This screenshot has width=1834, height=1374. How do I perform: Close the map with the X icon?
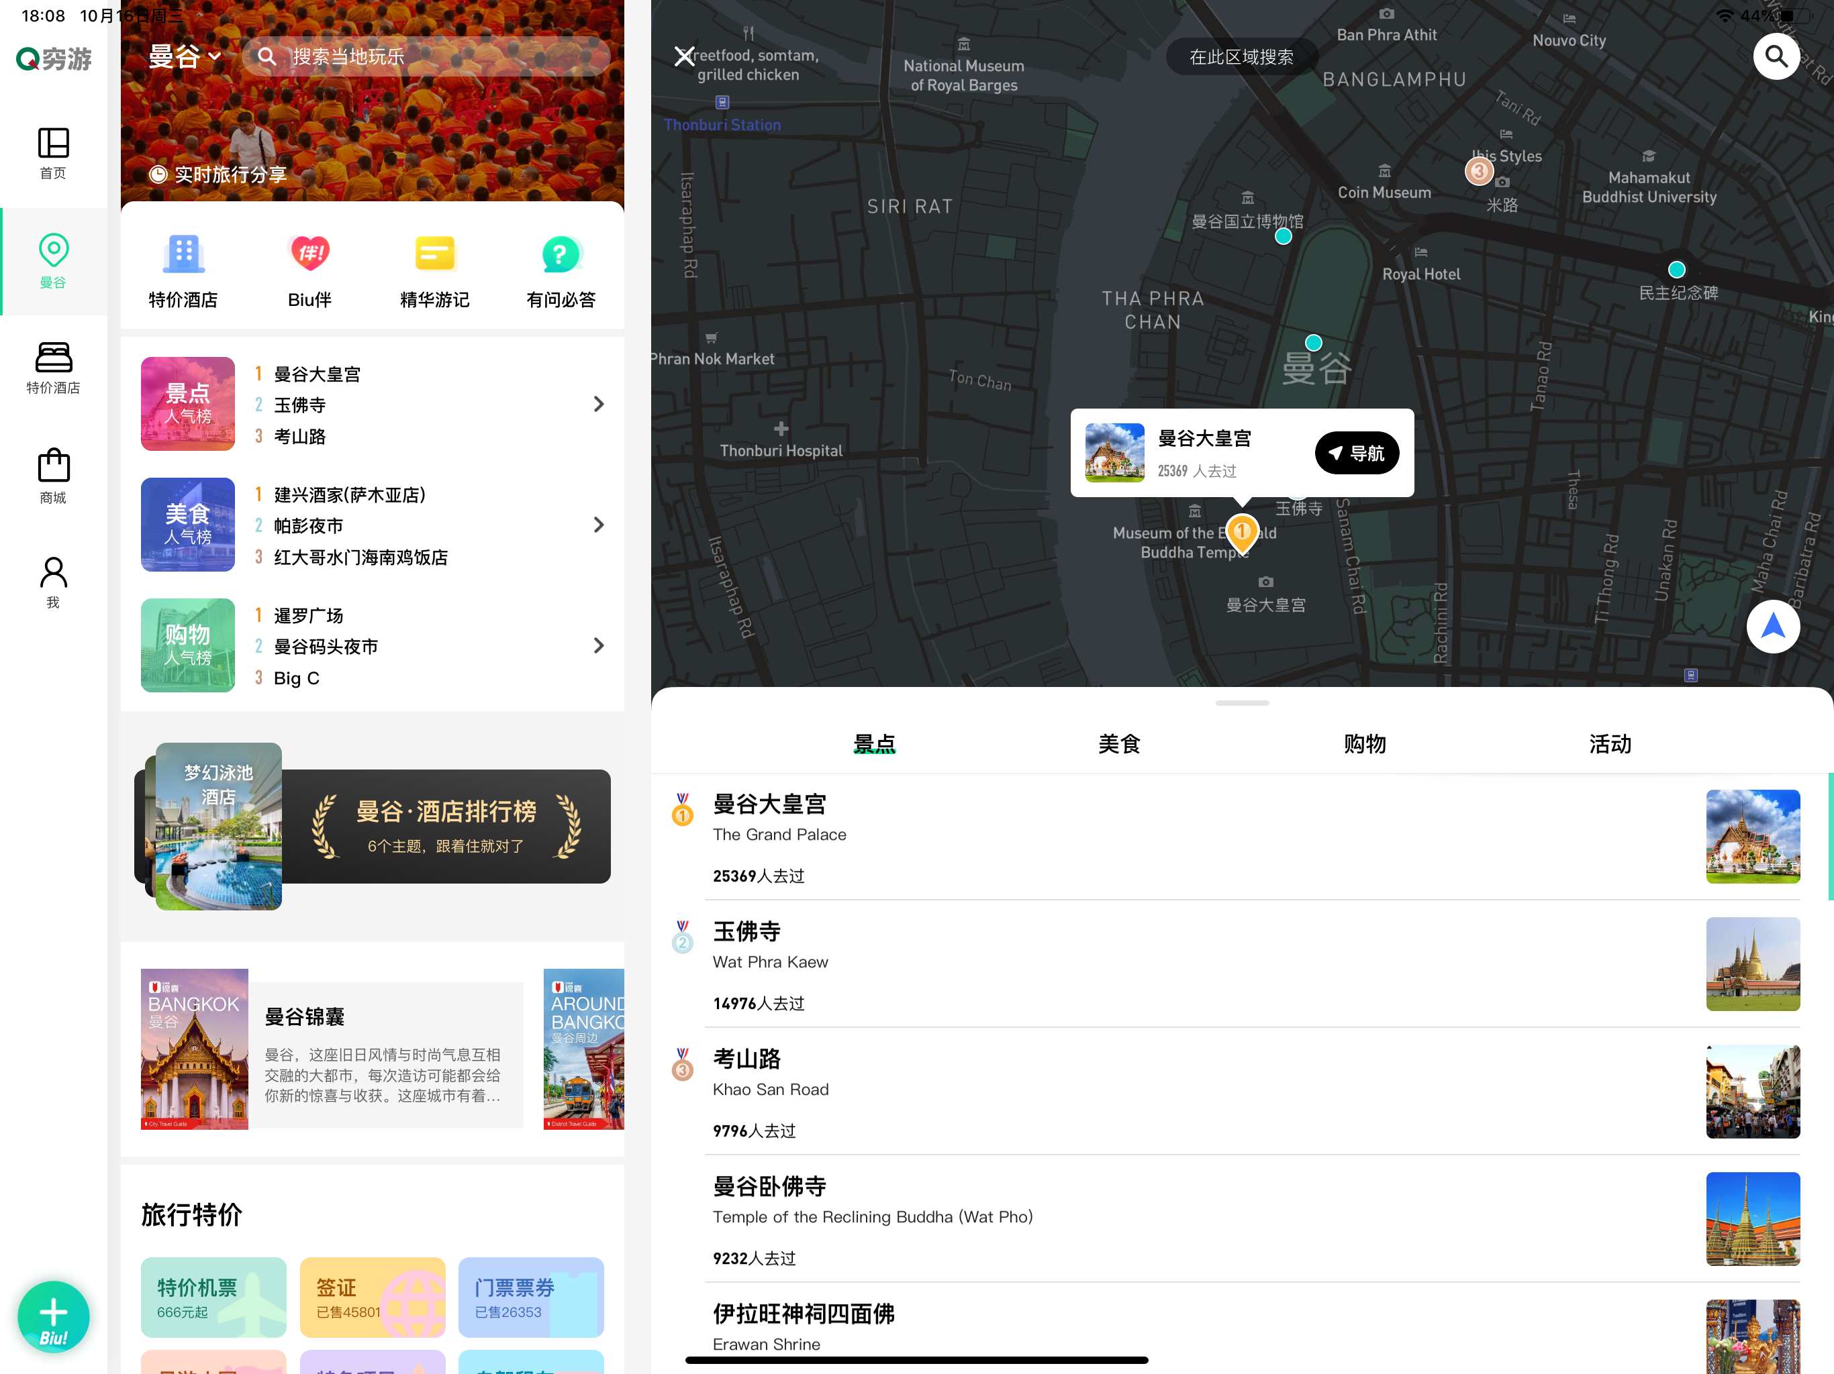click(684, 56)
